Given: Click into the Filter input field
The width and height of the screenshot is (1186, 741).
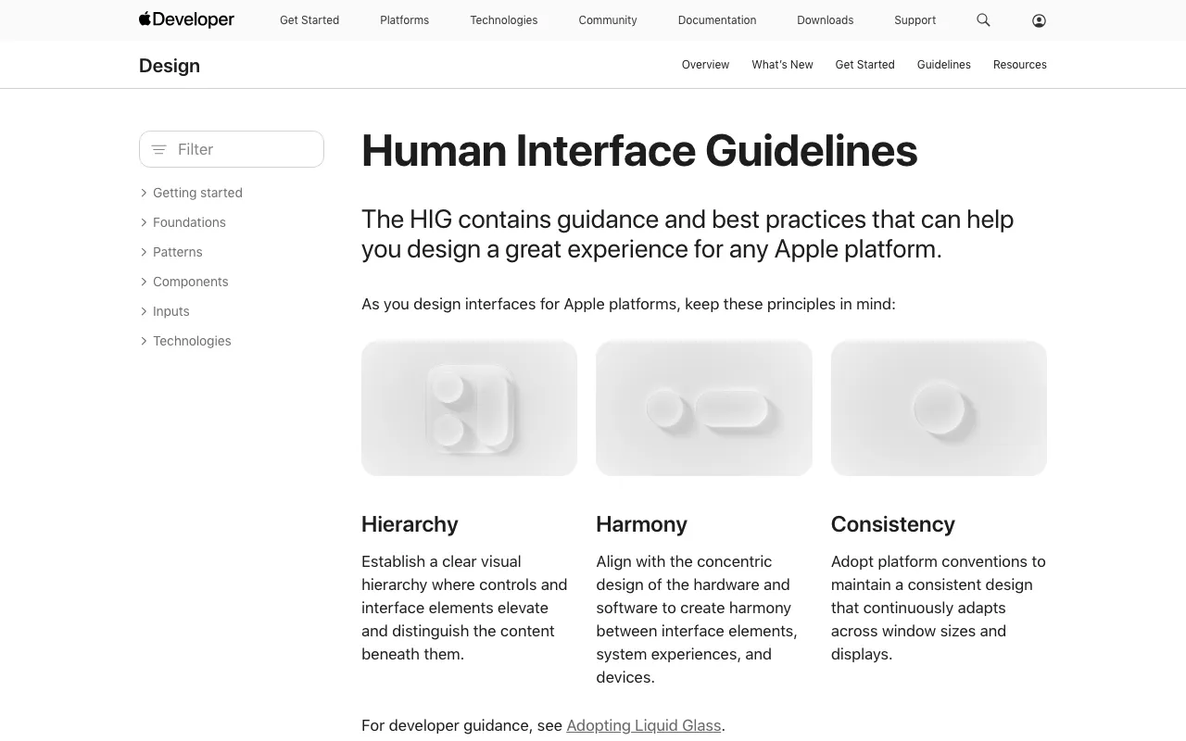Looking at the screenshot, I should tap(232, 149).
